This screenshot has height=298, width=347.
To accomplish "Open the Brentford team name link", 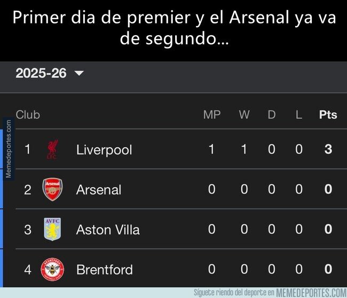I will pyautogui.click(x=105, y=270).
